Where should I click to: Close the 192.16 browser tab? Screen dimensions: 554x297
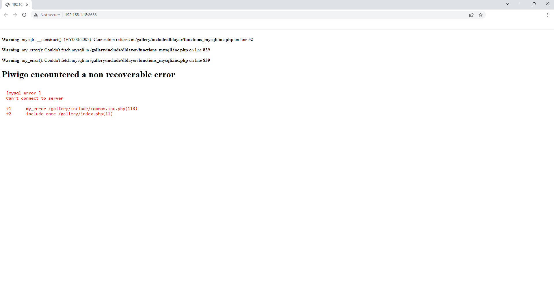pyautogui.click(x=27, y=5)
